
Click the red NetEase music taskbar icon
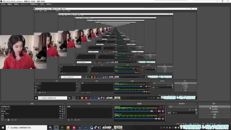(x=74, y=127)
